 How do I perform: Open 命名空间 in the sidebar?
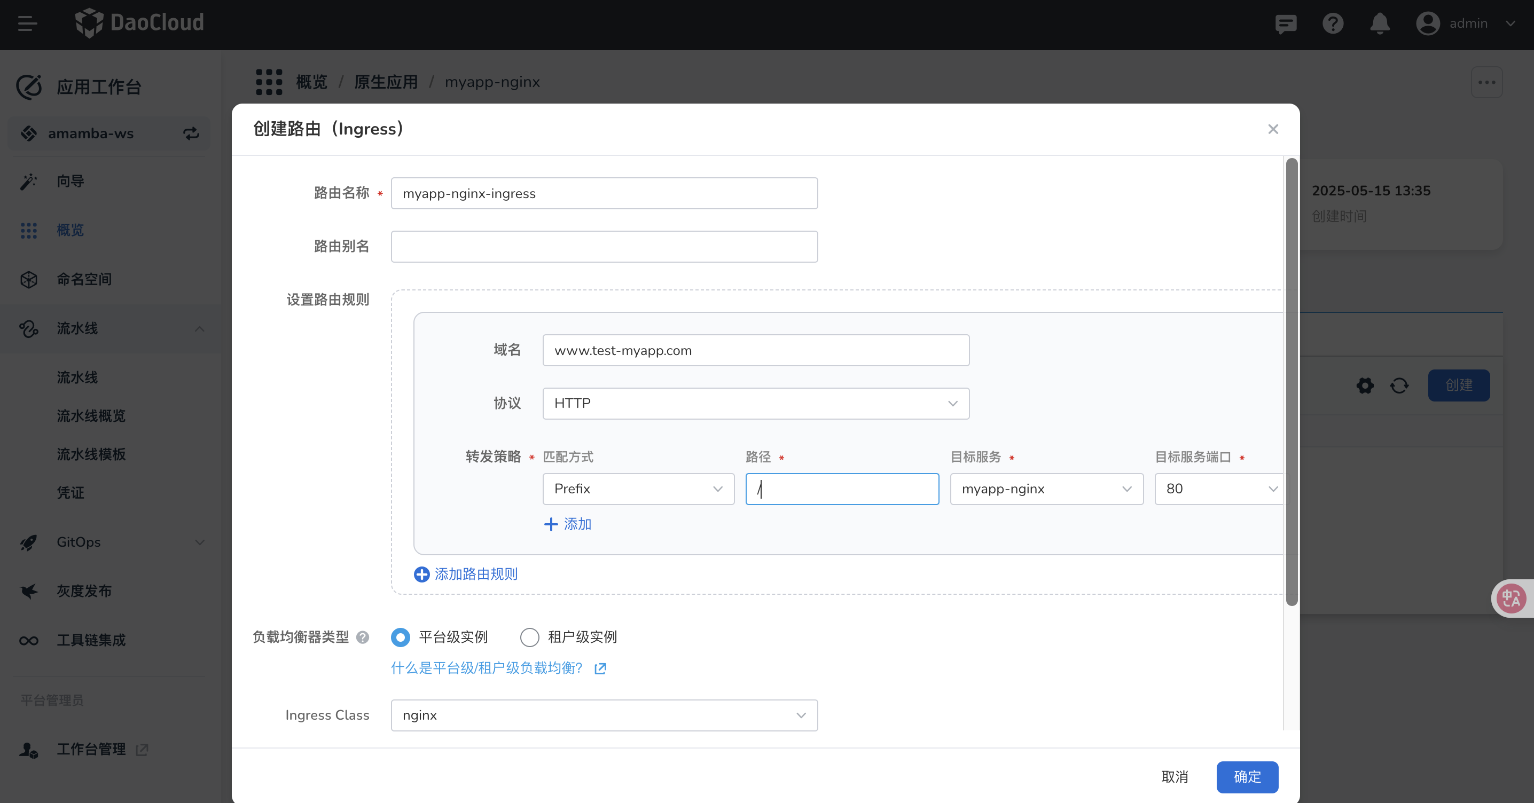[84, 279]
